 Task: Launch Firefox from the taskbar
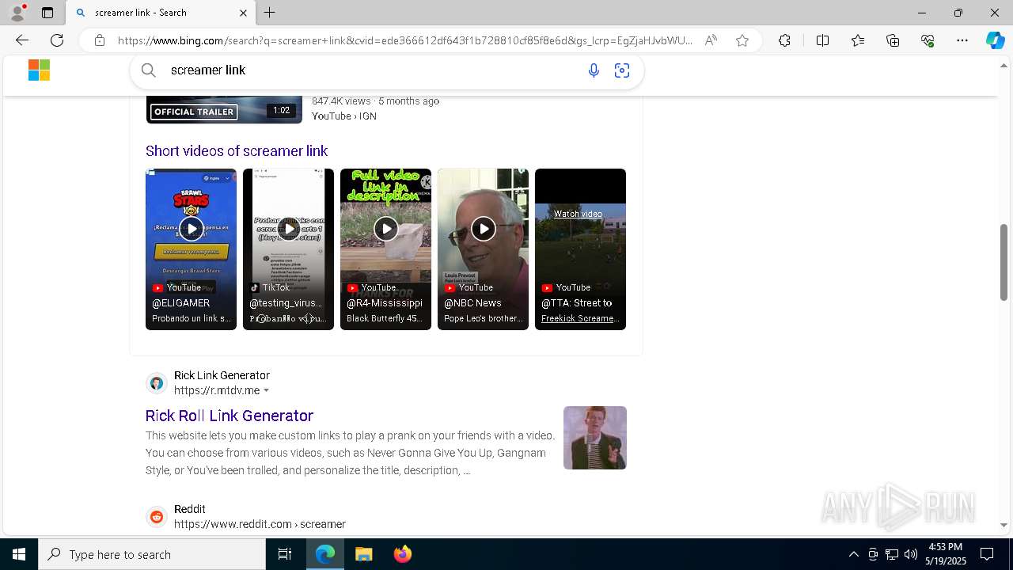pos(403,554)
